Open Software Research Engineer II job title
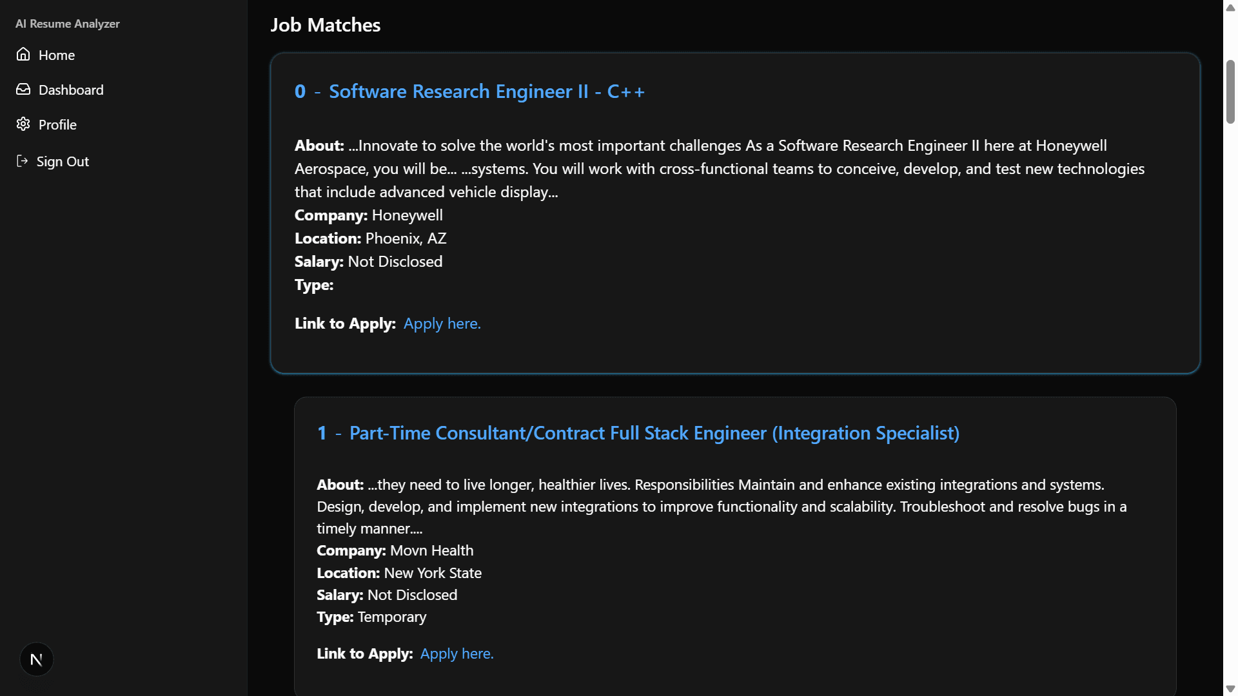The height and width of the screenshot is (696, 1238). pos(487,92)
